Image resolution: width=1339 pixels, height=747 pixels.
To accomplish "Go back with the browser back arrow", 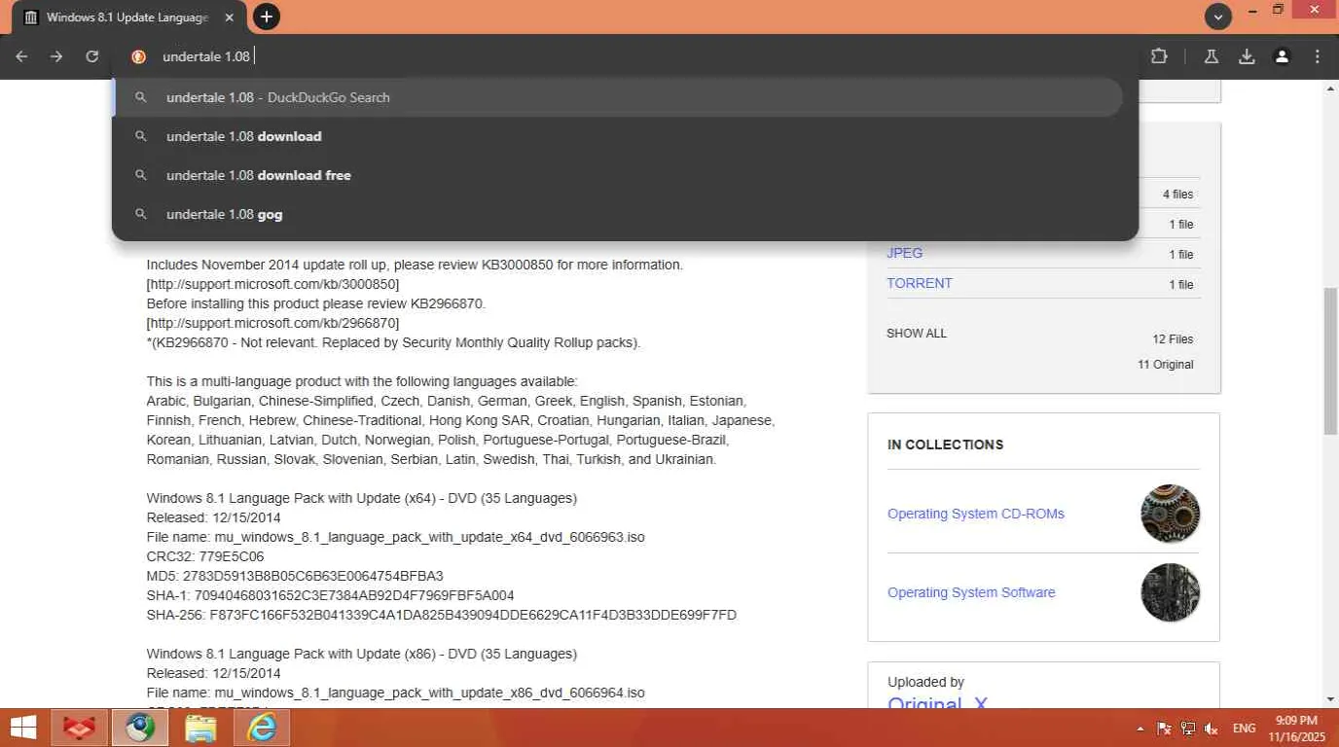I will [21, 56].
